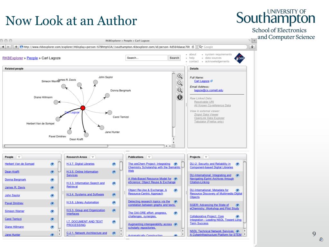Viewport: 329px width, 247px height.
Task: Open the contact menu link
Action: pos(194,61)
